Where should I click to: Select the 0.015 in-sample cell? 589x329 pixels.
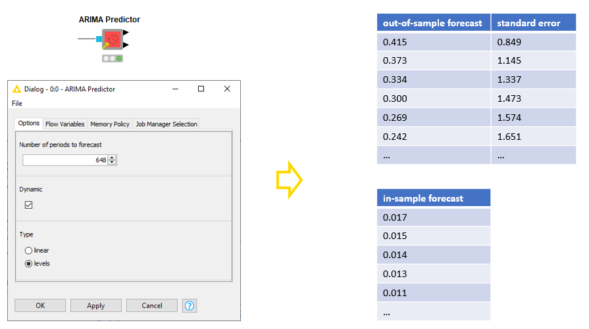(434, 236)
